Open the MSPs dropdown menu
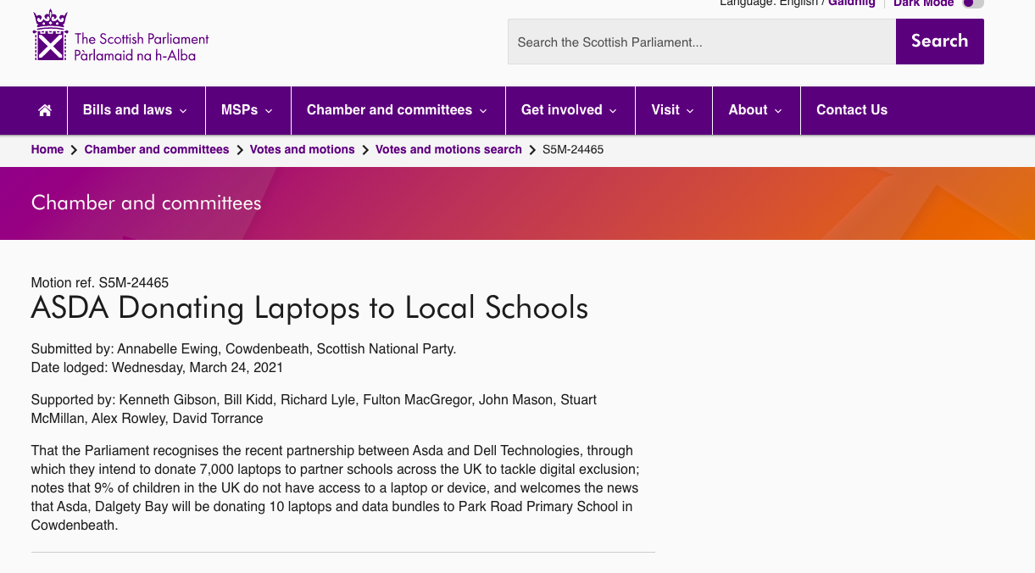Viewport: 1035px width, 573px height. pyautogui.click(x=248, y=110)
